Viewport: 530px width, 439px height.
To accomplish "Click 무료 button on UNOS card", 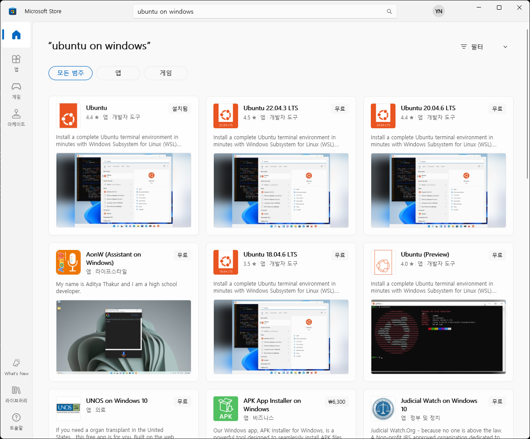I will pyautogui.click(x=183, y=402).
